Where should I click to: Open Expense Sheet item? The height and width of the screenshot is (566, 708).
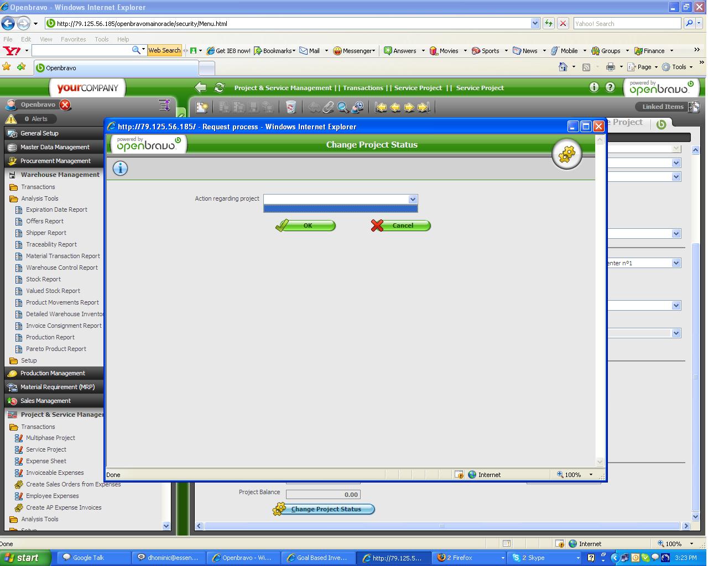[x=46, y=461]
